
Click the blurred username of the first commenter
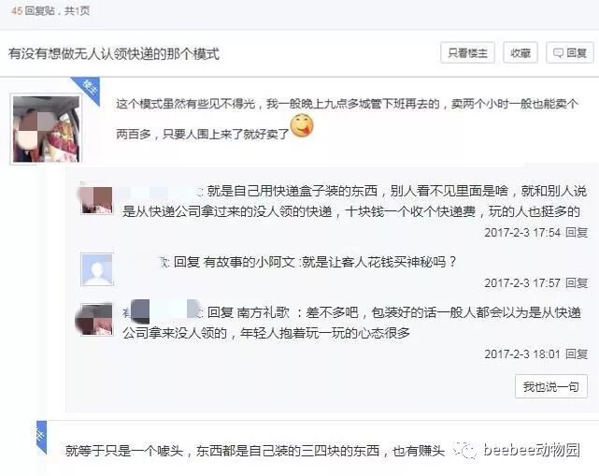160,191
